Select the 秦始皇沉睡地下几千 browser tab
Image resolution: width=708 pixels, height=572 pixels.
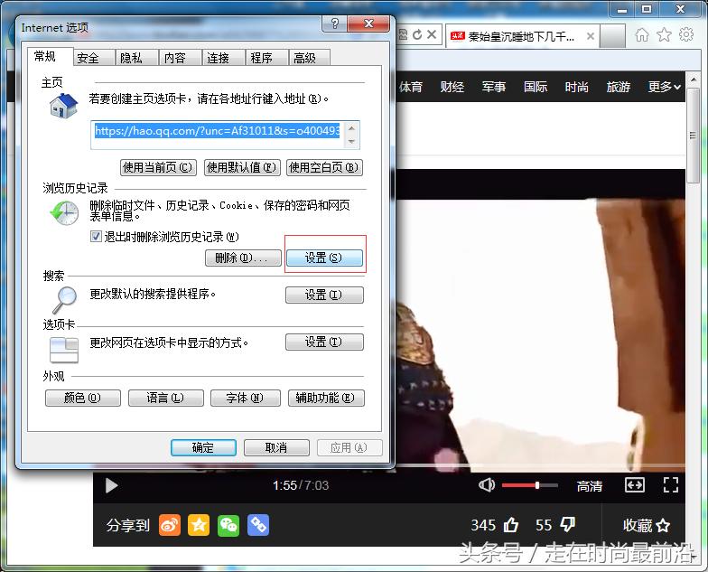520,36
